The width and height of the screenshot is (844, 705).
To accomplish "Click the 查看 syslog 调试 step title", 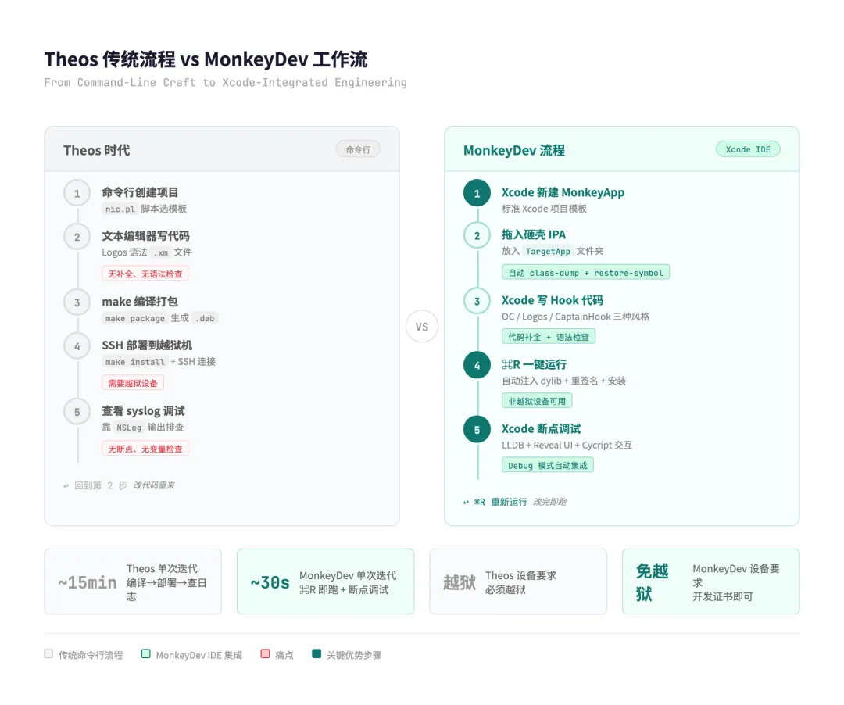I will [143, 410].
